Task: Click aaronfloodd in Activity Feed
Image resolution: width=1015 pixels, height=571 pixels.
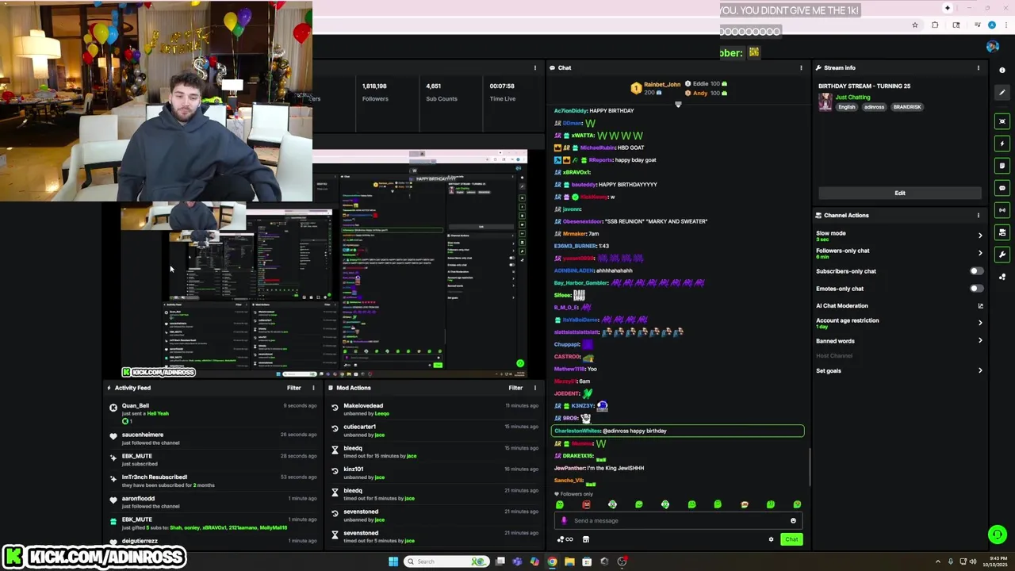Action: (138, 499)
